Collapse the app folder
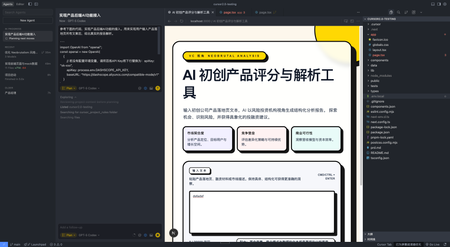 click(x=373, y=34)
